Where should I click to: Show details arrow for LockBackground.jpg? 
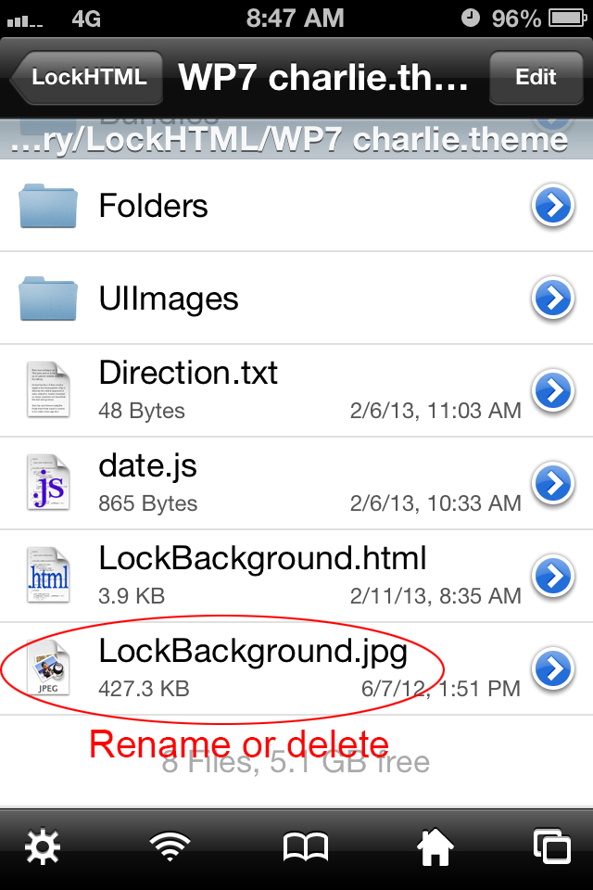tap(554, 667)
